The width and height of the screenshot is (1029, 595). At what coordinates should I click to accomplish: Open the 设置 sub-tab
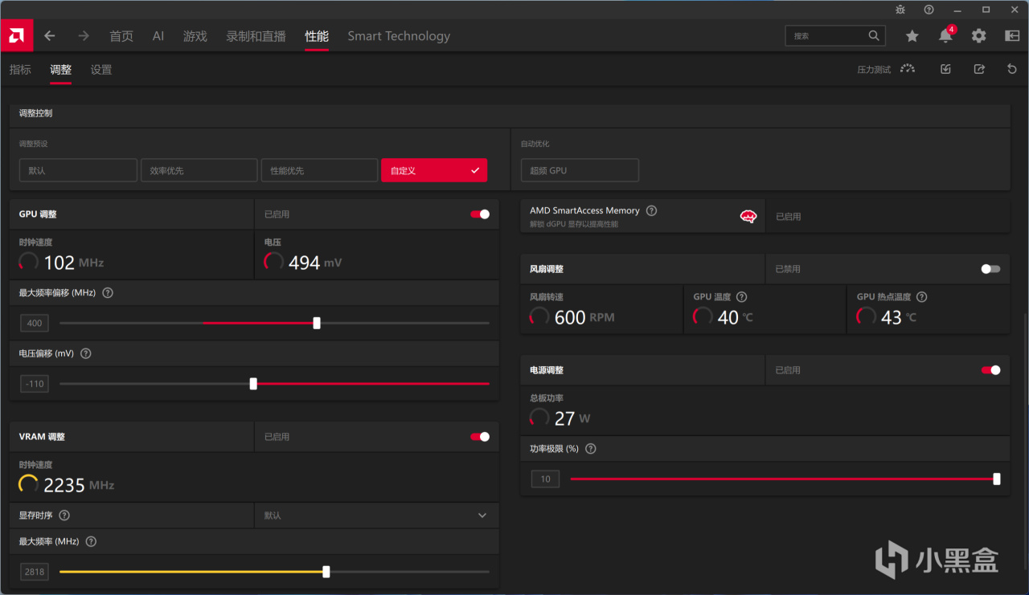pos(101,70)
